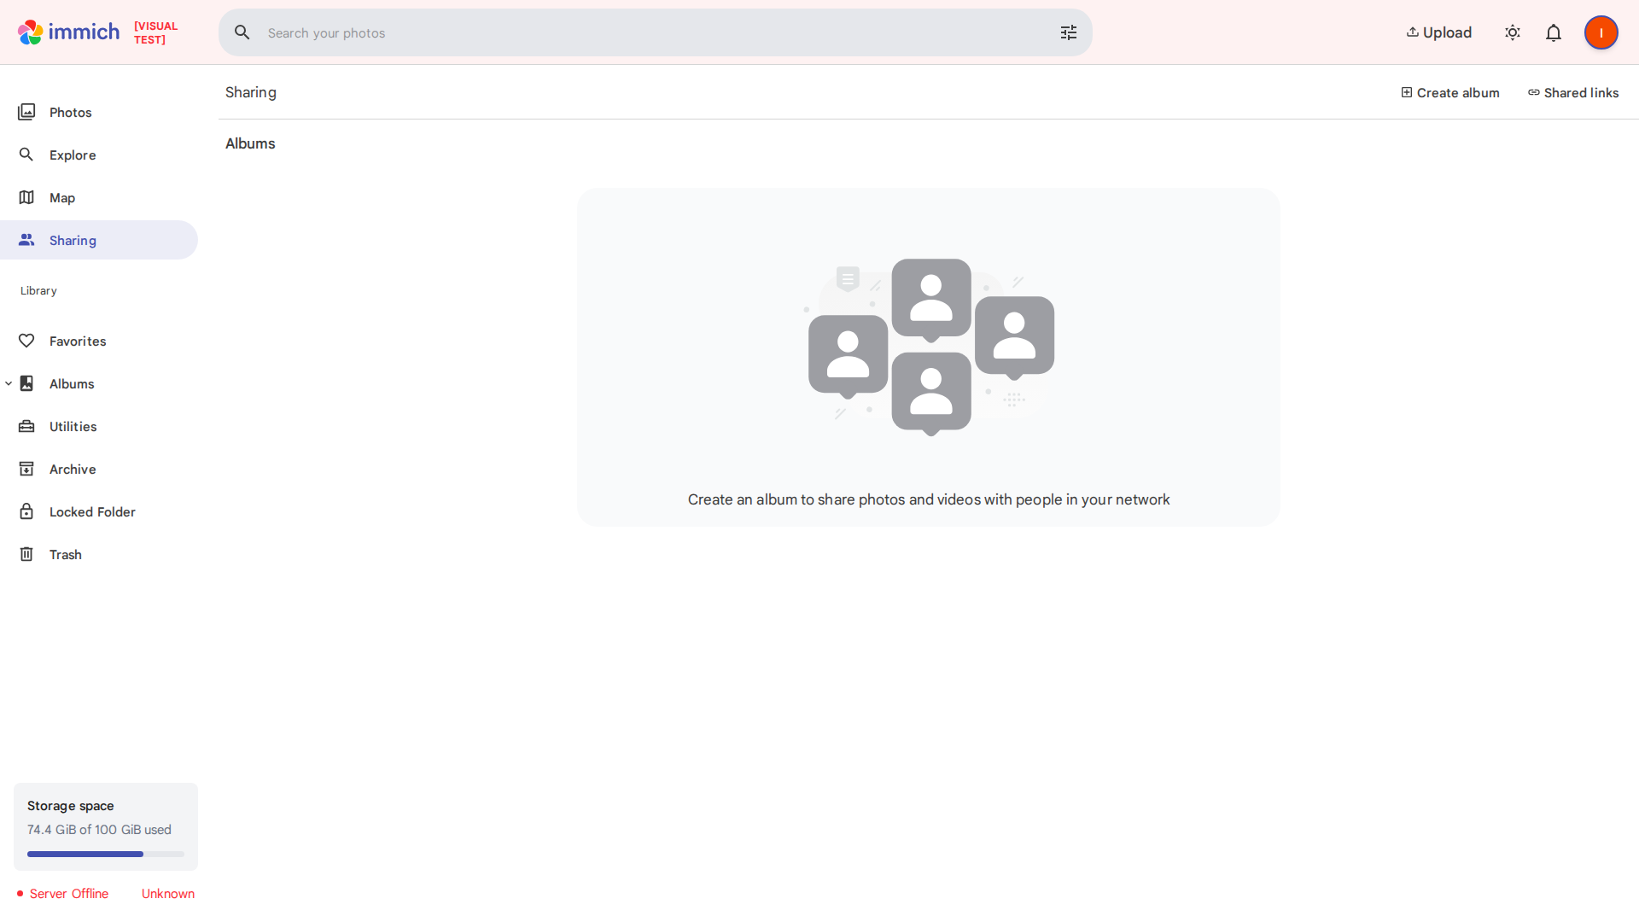
Task: Click the magnifier search icon
Action: coord(242,32)
